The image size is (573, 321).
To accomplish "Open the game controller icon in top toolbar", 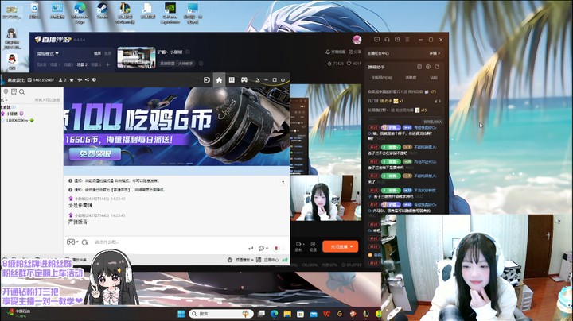I will tap(244, 80).
